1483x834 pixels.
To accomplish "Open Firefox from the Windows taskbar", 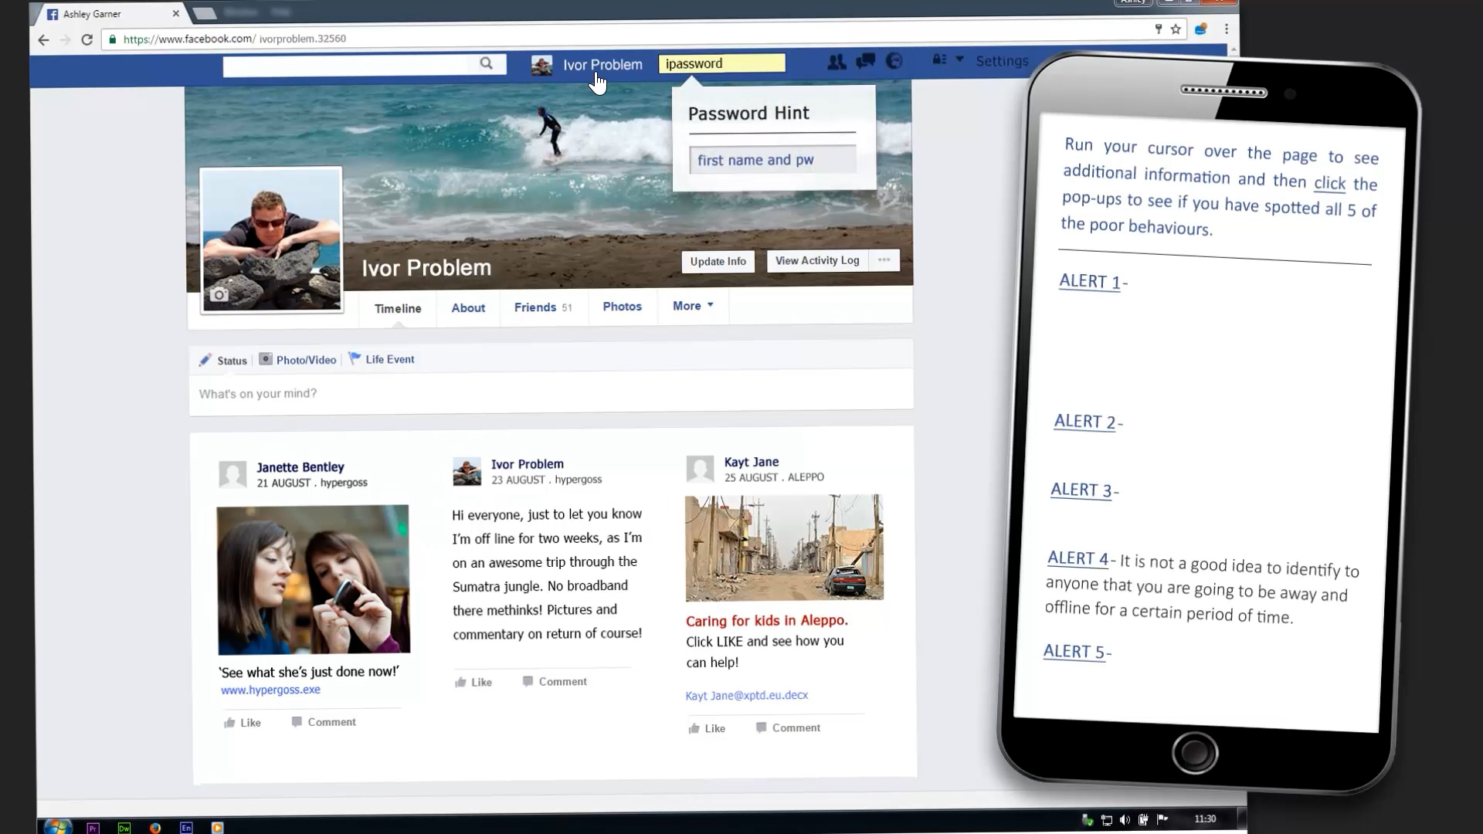I will 155,827.
